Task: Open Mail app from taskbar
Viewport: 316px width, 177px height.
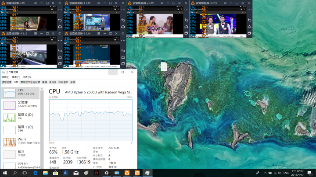Action: [76, 173]
